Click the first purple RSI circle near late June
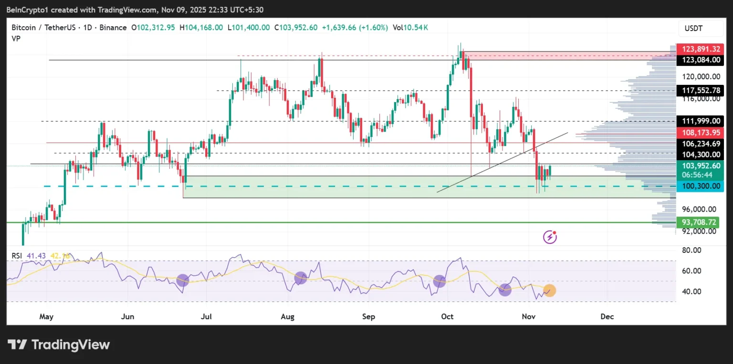Image resolution: width=733 pixels, height=364 pixels. [182, 280]
